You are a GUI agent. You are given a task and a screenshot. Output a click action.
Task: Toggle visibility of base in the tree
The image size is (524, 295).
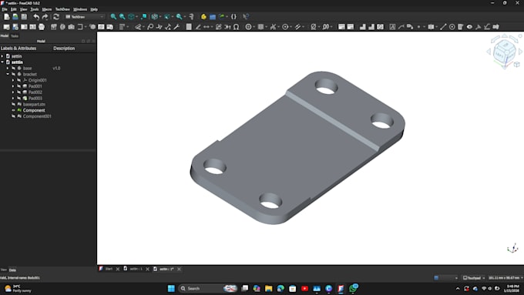[x=13, y=68]
